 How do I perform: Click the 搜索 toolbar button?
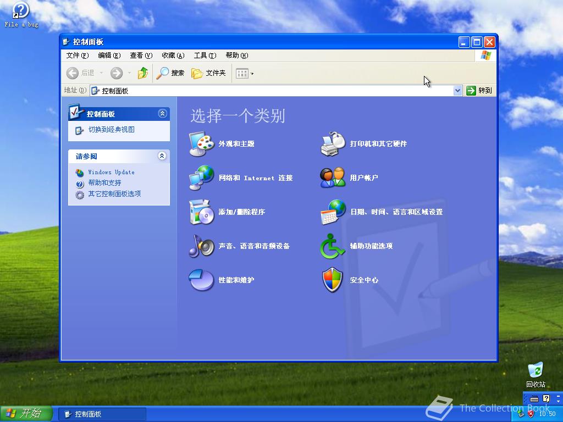pos(170,73)
